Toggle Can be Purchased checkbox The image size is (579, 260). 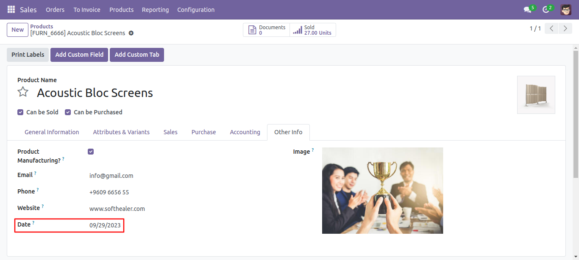[68, 112]
